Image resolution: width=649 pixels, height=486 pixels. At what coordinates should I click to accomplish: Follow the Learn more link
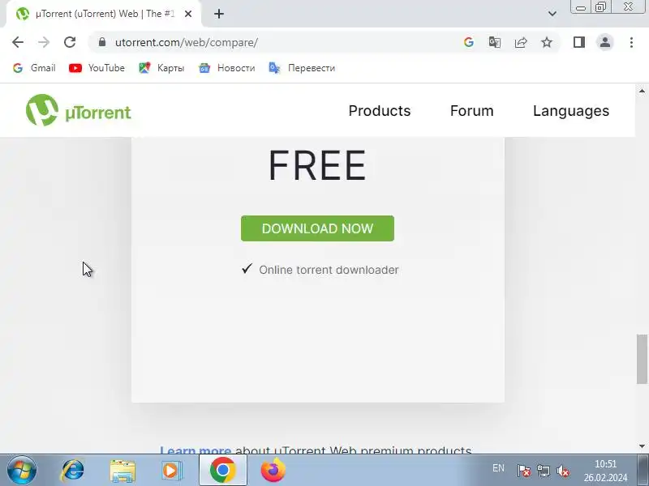[x=196, y=450]
